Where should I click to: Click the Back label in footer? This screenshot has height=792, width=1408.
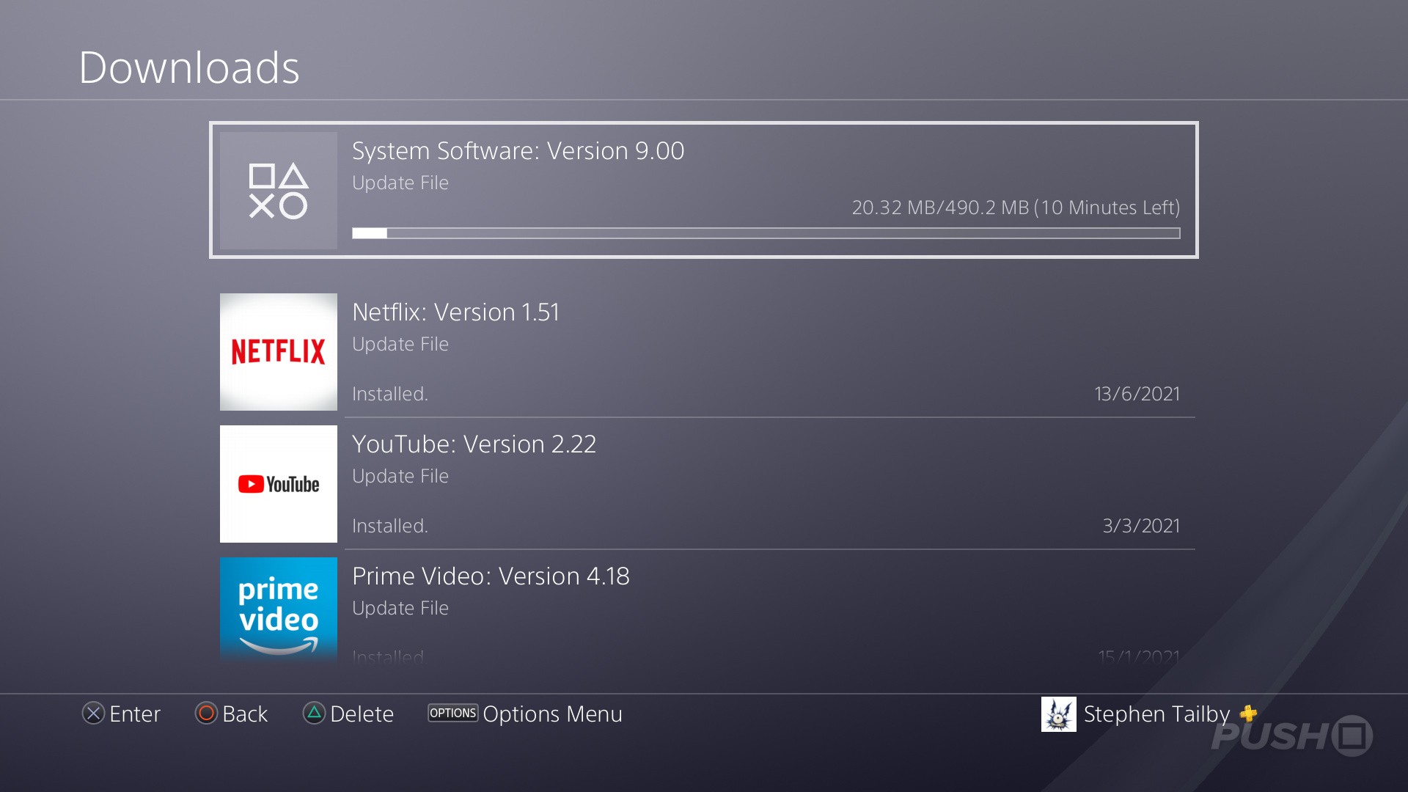245,714
